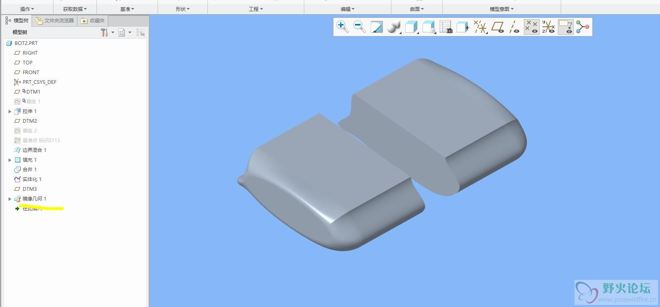Select PRT_CSYS_DEF coordinate system
Viewport: 660px width, 307px height.
click(39, 82)
